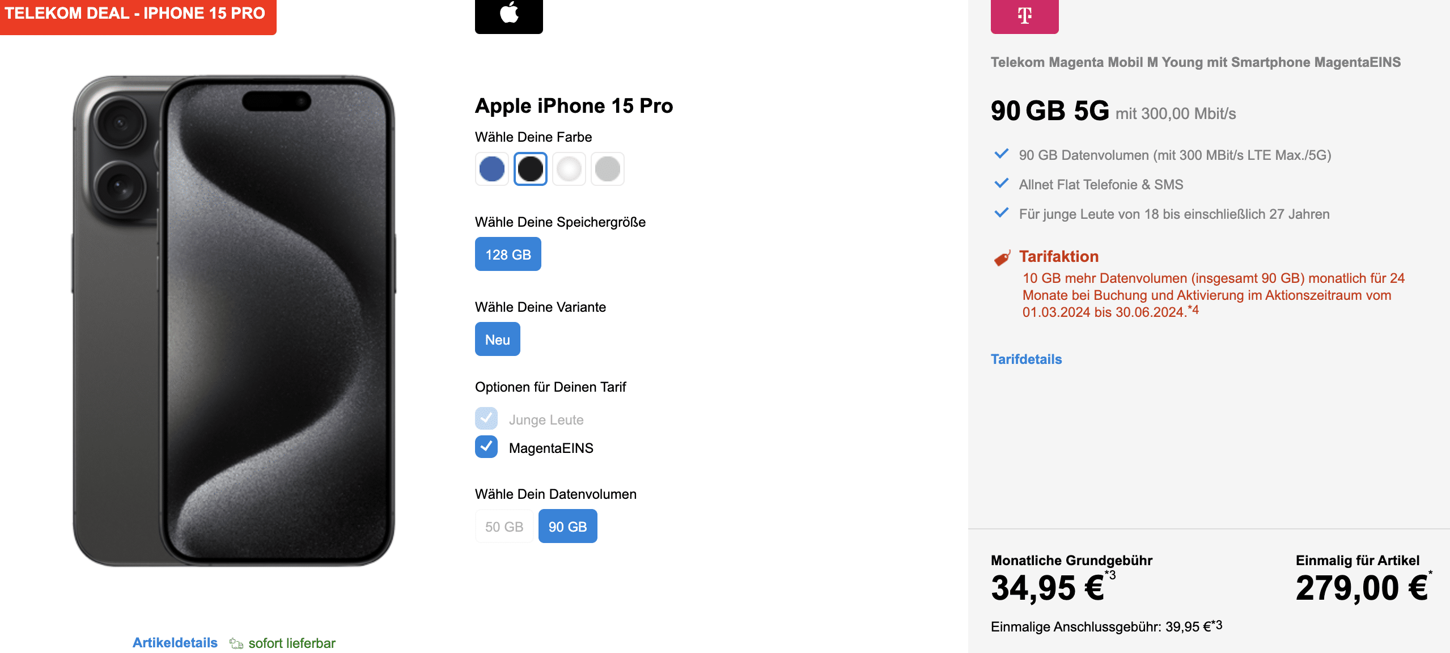Image resolution: width=1450 pixels, height=653 pixels.
Task: Toggle the MagentaEINS checkbox
Action: point(486,447)
